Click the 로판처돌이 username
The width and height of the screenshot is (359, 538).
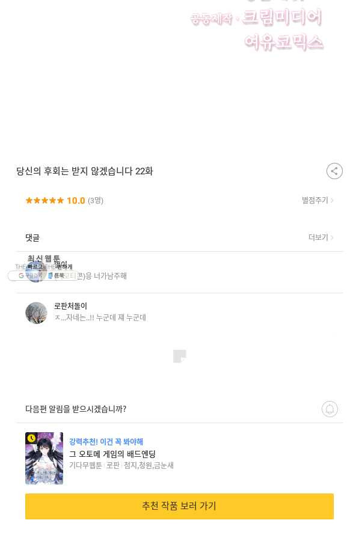point(71,306)
